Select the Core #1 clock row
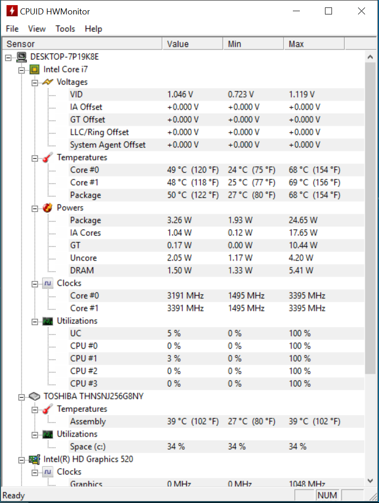 (x=217, y=308)
